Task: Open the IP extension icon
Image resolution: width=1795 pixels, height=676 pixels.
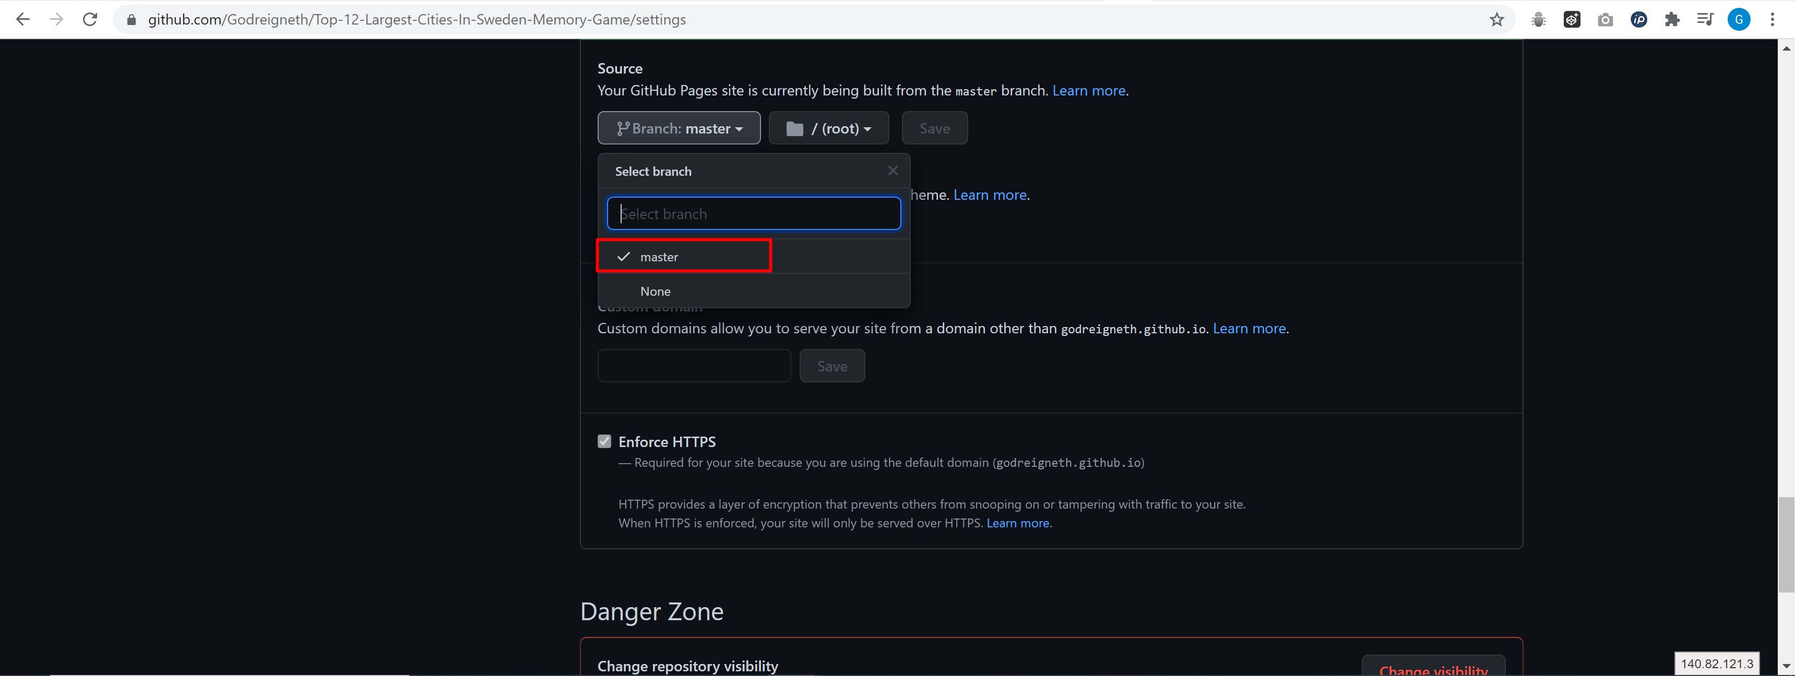Action: tap(1639, 19)
